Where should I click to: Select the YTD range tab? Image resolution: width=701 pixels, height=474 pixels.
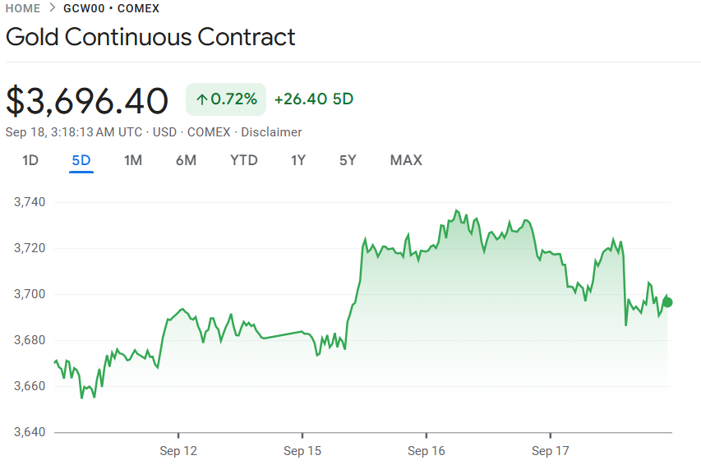244,160
